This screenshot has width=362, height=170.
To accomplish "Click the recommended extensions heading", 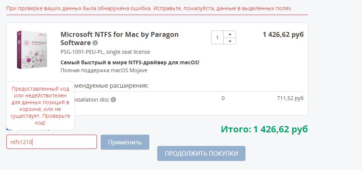I will [x=111, y=85].
